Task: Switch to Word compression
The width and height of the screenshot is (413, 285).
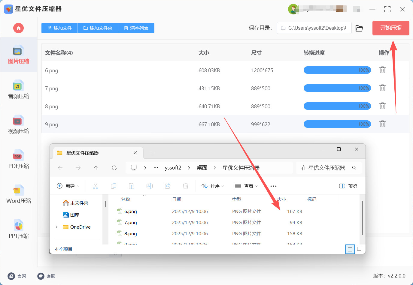Action: click(x=19, y=194)
